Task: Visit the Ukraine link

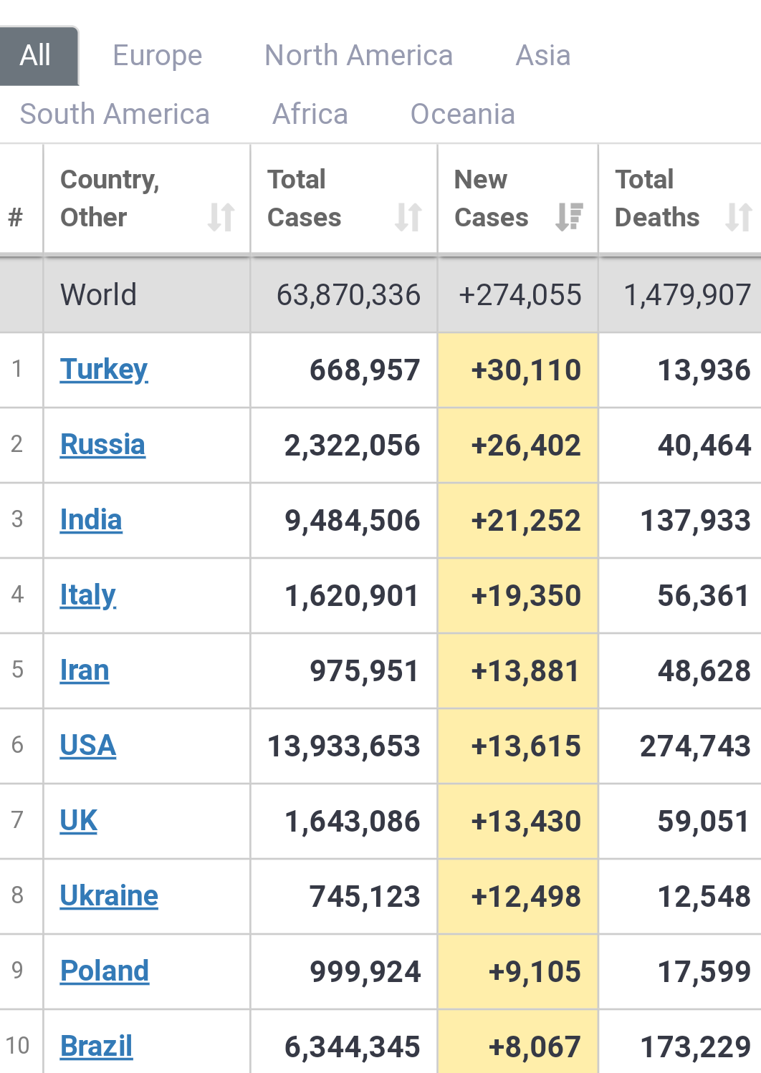Action: pos(109,896)
